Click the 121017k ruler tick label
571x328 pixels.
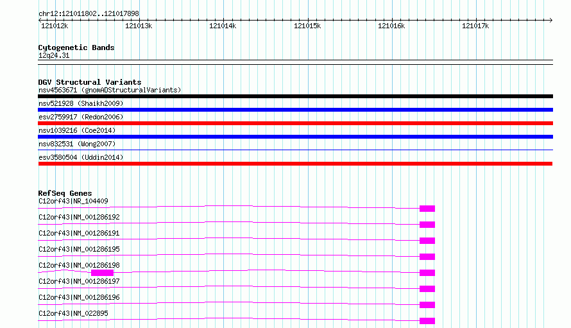coord(475,26)
